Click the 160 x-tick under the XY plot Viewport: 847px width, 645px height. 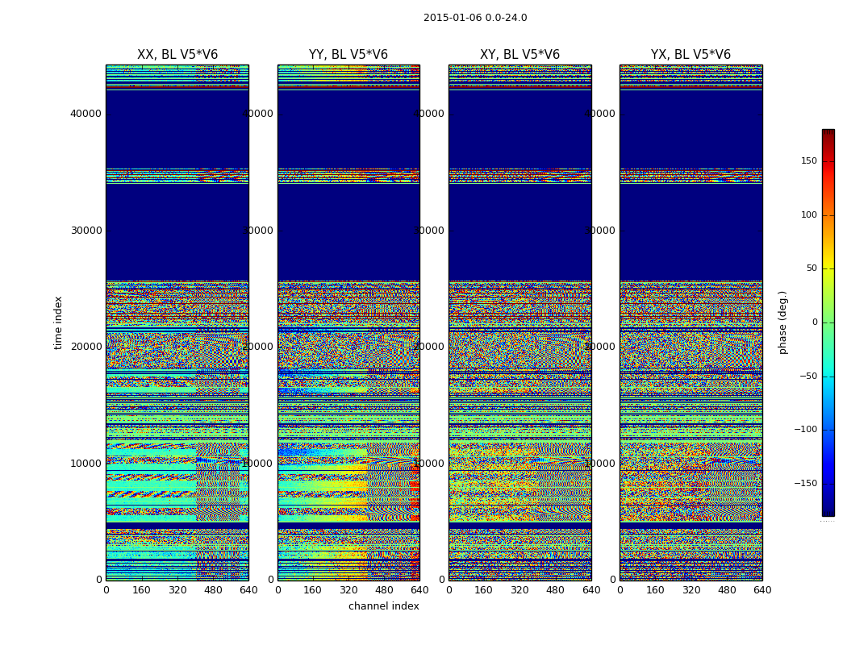pos(484,590)
